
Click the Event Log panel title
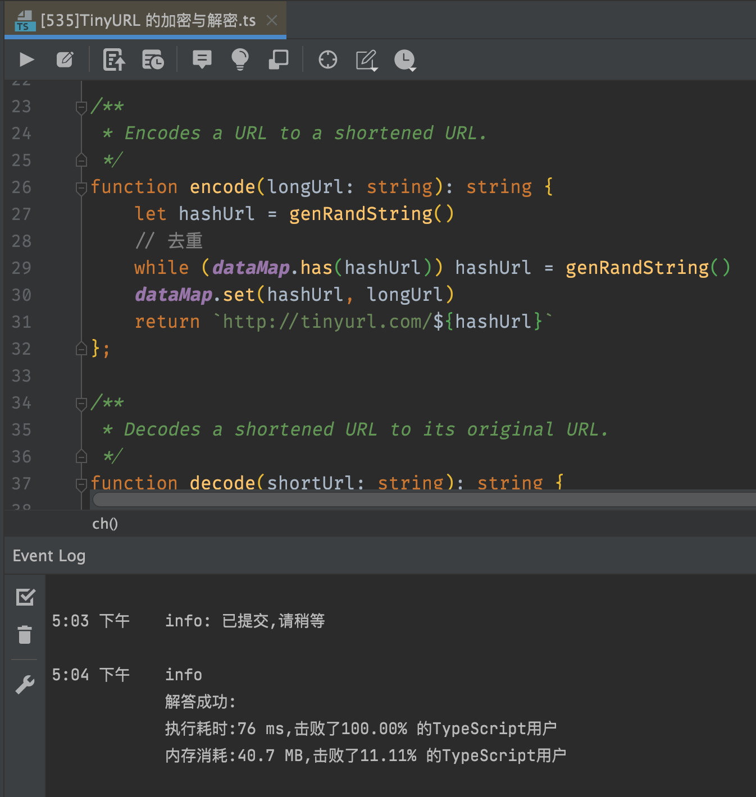tap(49, 556)
